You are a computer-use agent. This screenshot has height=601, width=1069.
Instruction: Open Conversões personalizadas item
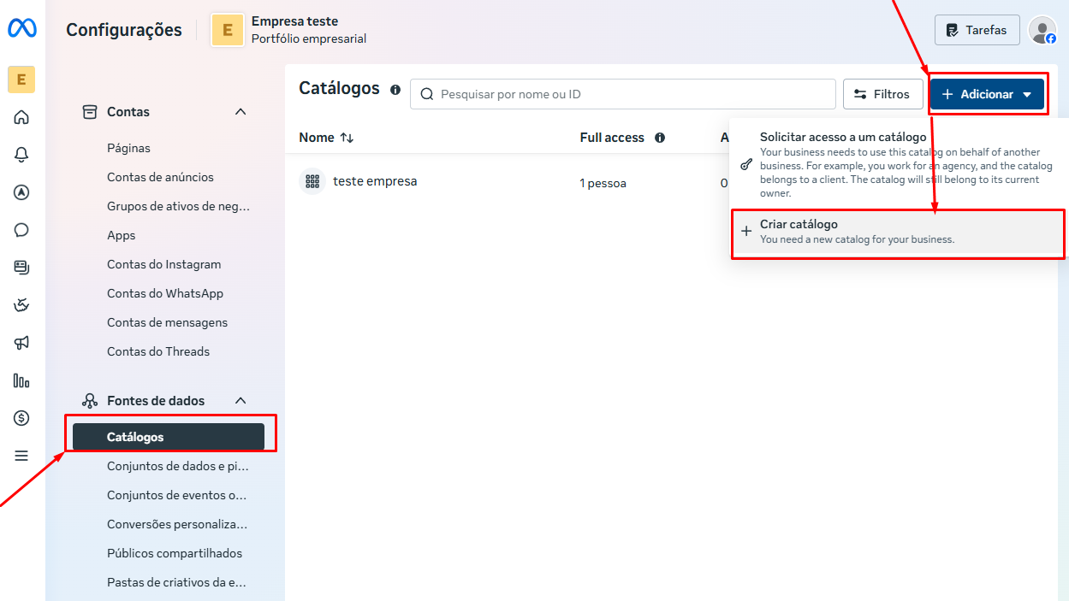pos(177,524)
